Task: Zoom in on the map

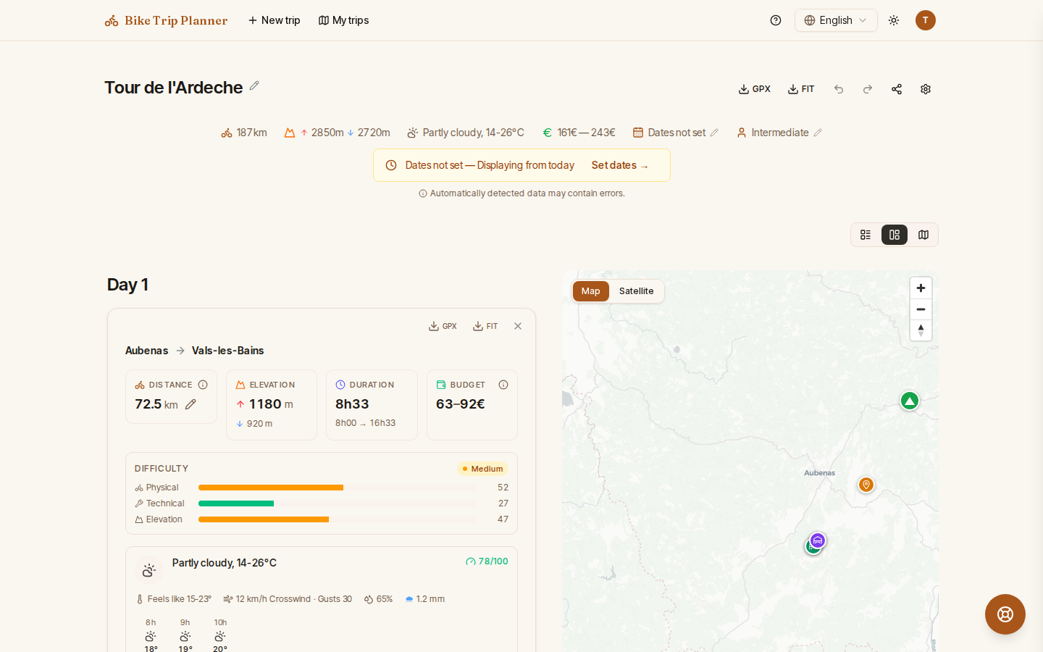Action: 921,288
